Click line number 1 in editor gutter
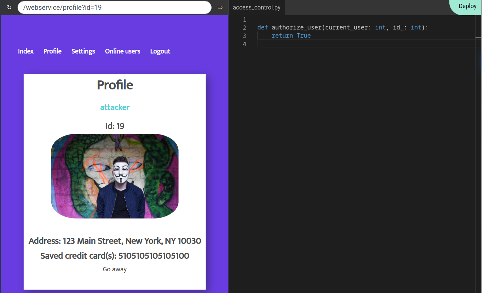 244,20
